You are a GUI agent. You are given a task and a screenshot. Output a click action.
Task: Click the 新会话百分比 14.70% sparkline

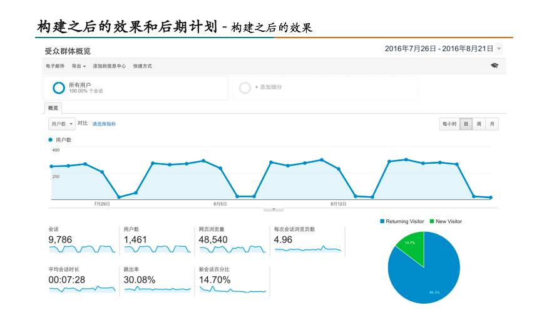pyautogui.click(x=232, y=289)
